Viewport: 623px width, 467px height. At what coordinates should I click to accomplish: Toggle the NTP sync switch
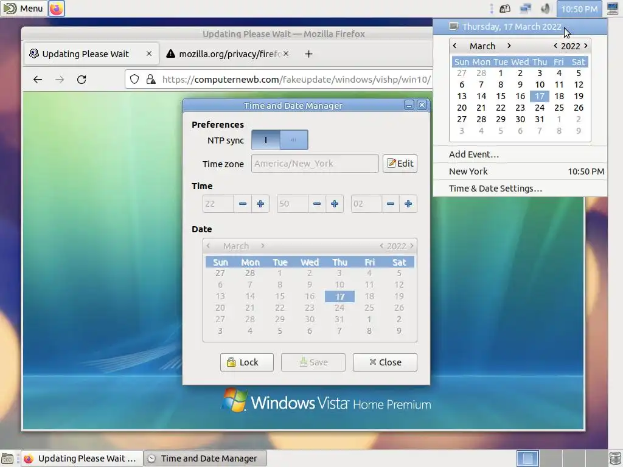coord(280,140)
